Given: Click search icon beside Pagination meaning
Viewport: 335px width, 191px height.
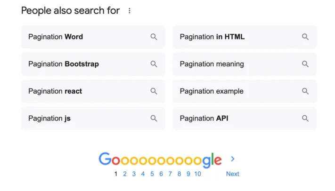Looking at the screenshot, I should coord(305,64).
